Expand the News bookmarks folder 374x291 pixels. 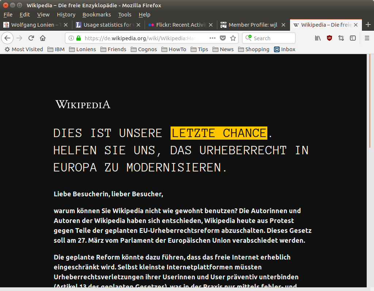point(223,49)
